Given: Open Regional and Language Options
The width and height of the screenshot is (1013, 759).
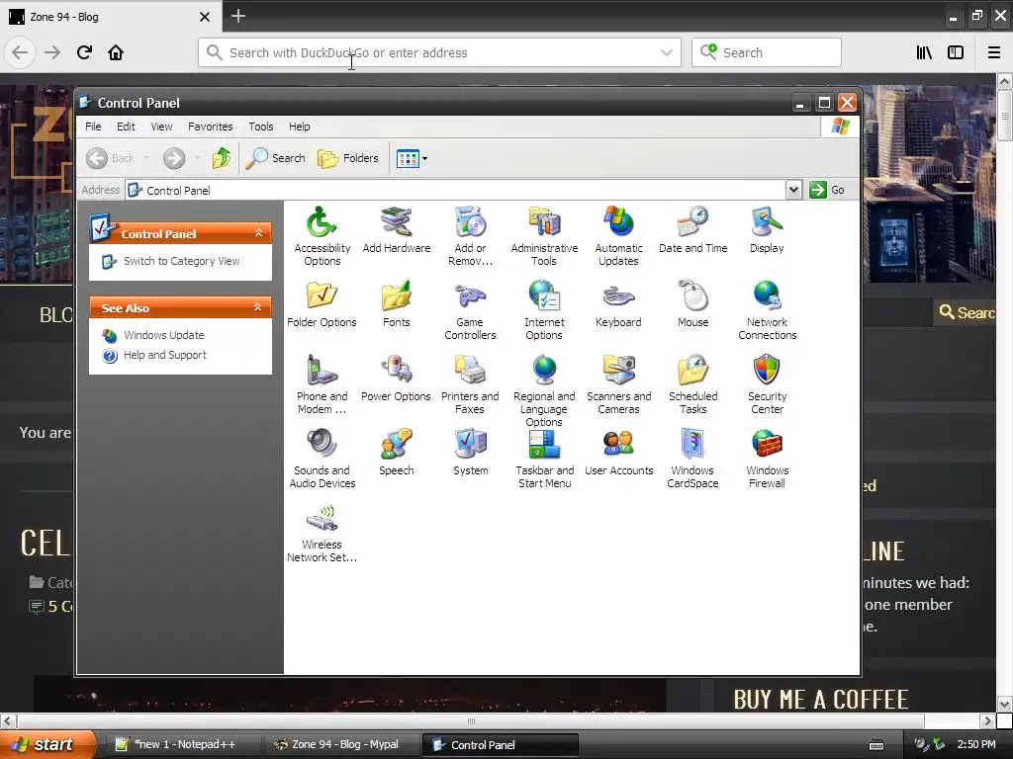Looking at the screenshot, I should click(544, 391).
